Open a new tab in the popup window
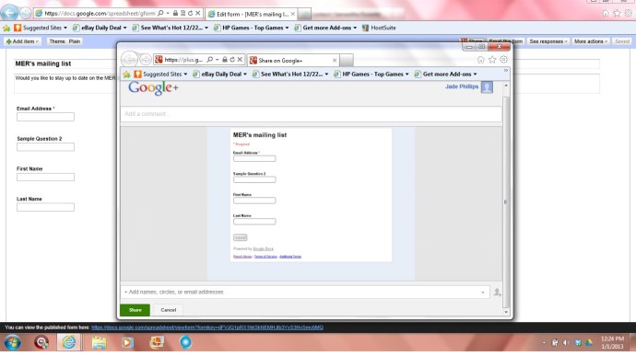 (x=347, y=61)
